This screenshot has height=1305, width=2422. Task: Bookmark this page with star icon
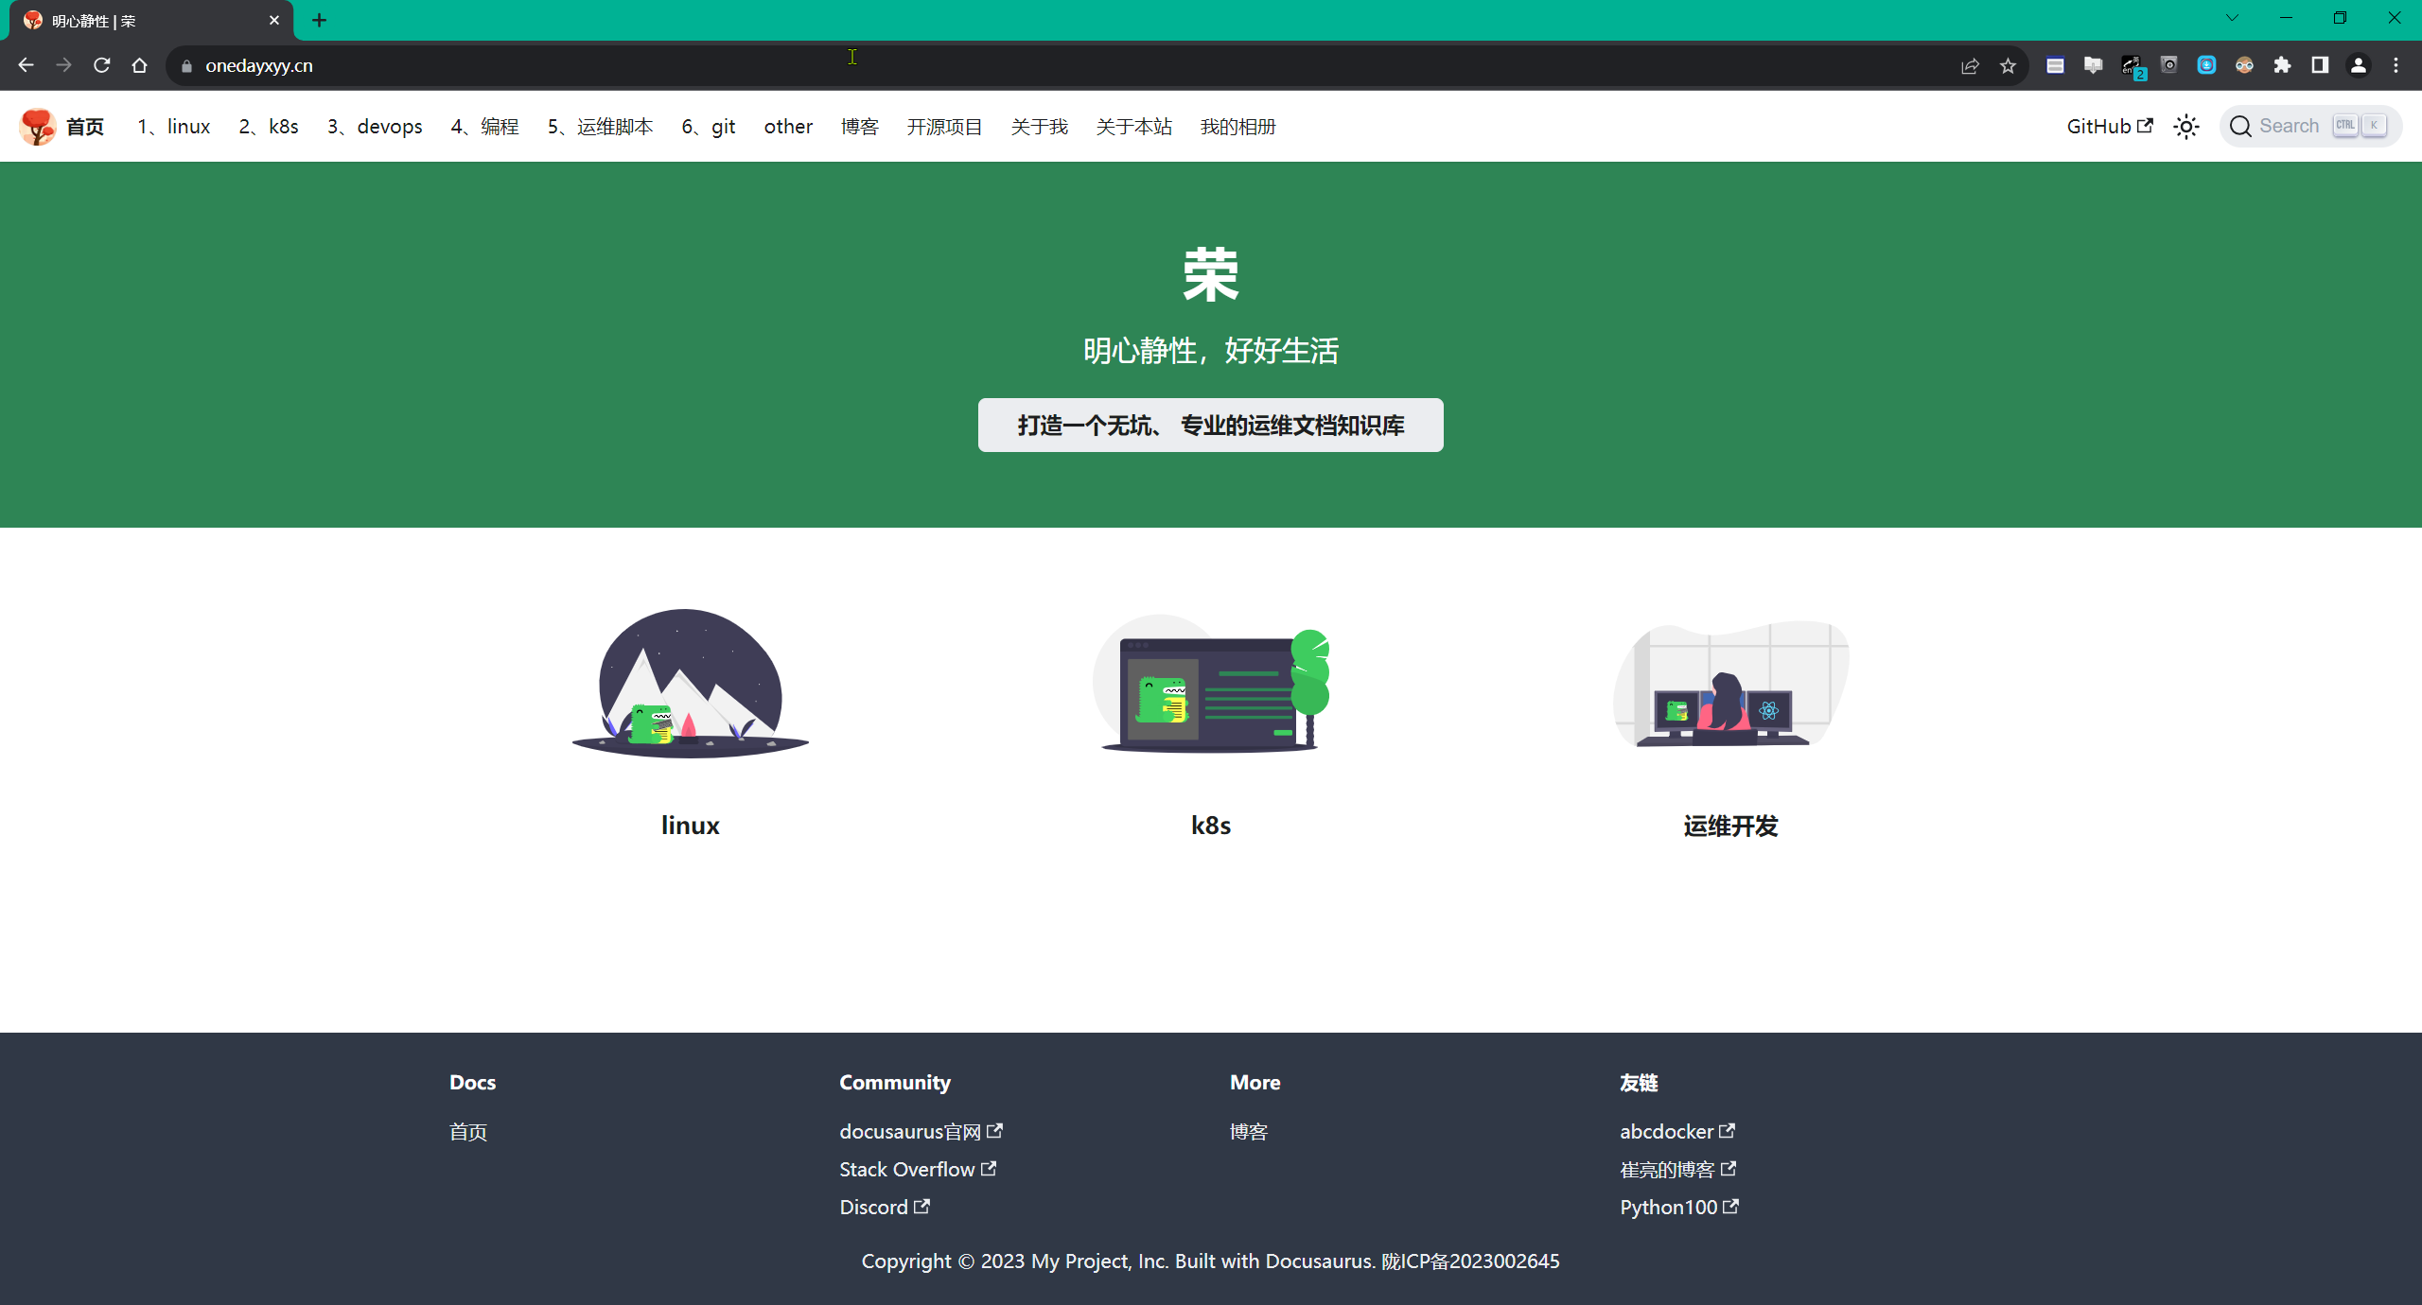2008,65
